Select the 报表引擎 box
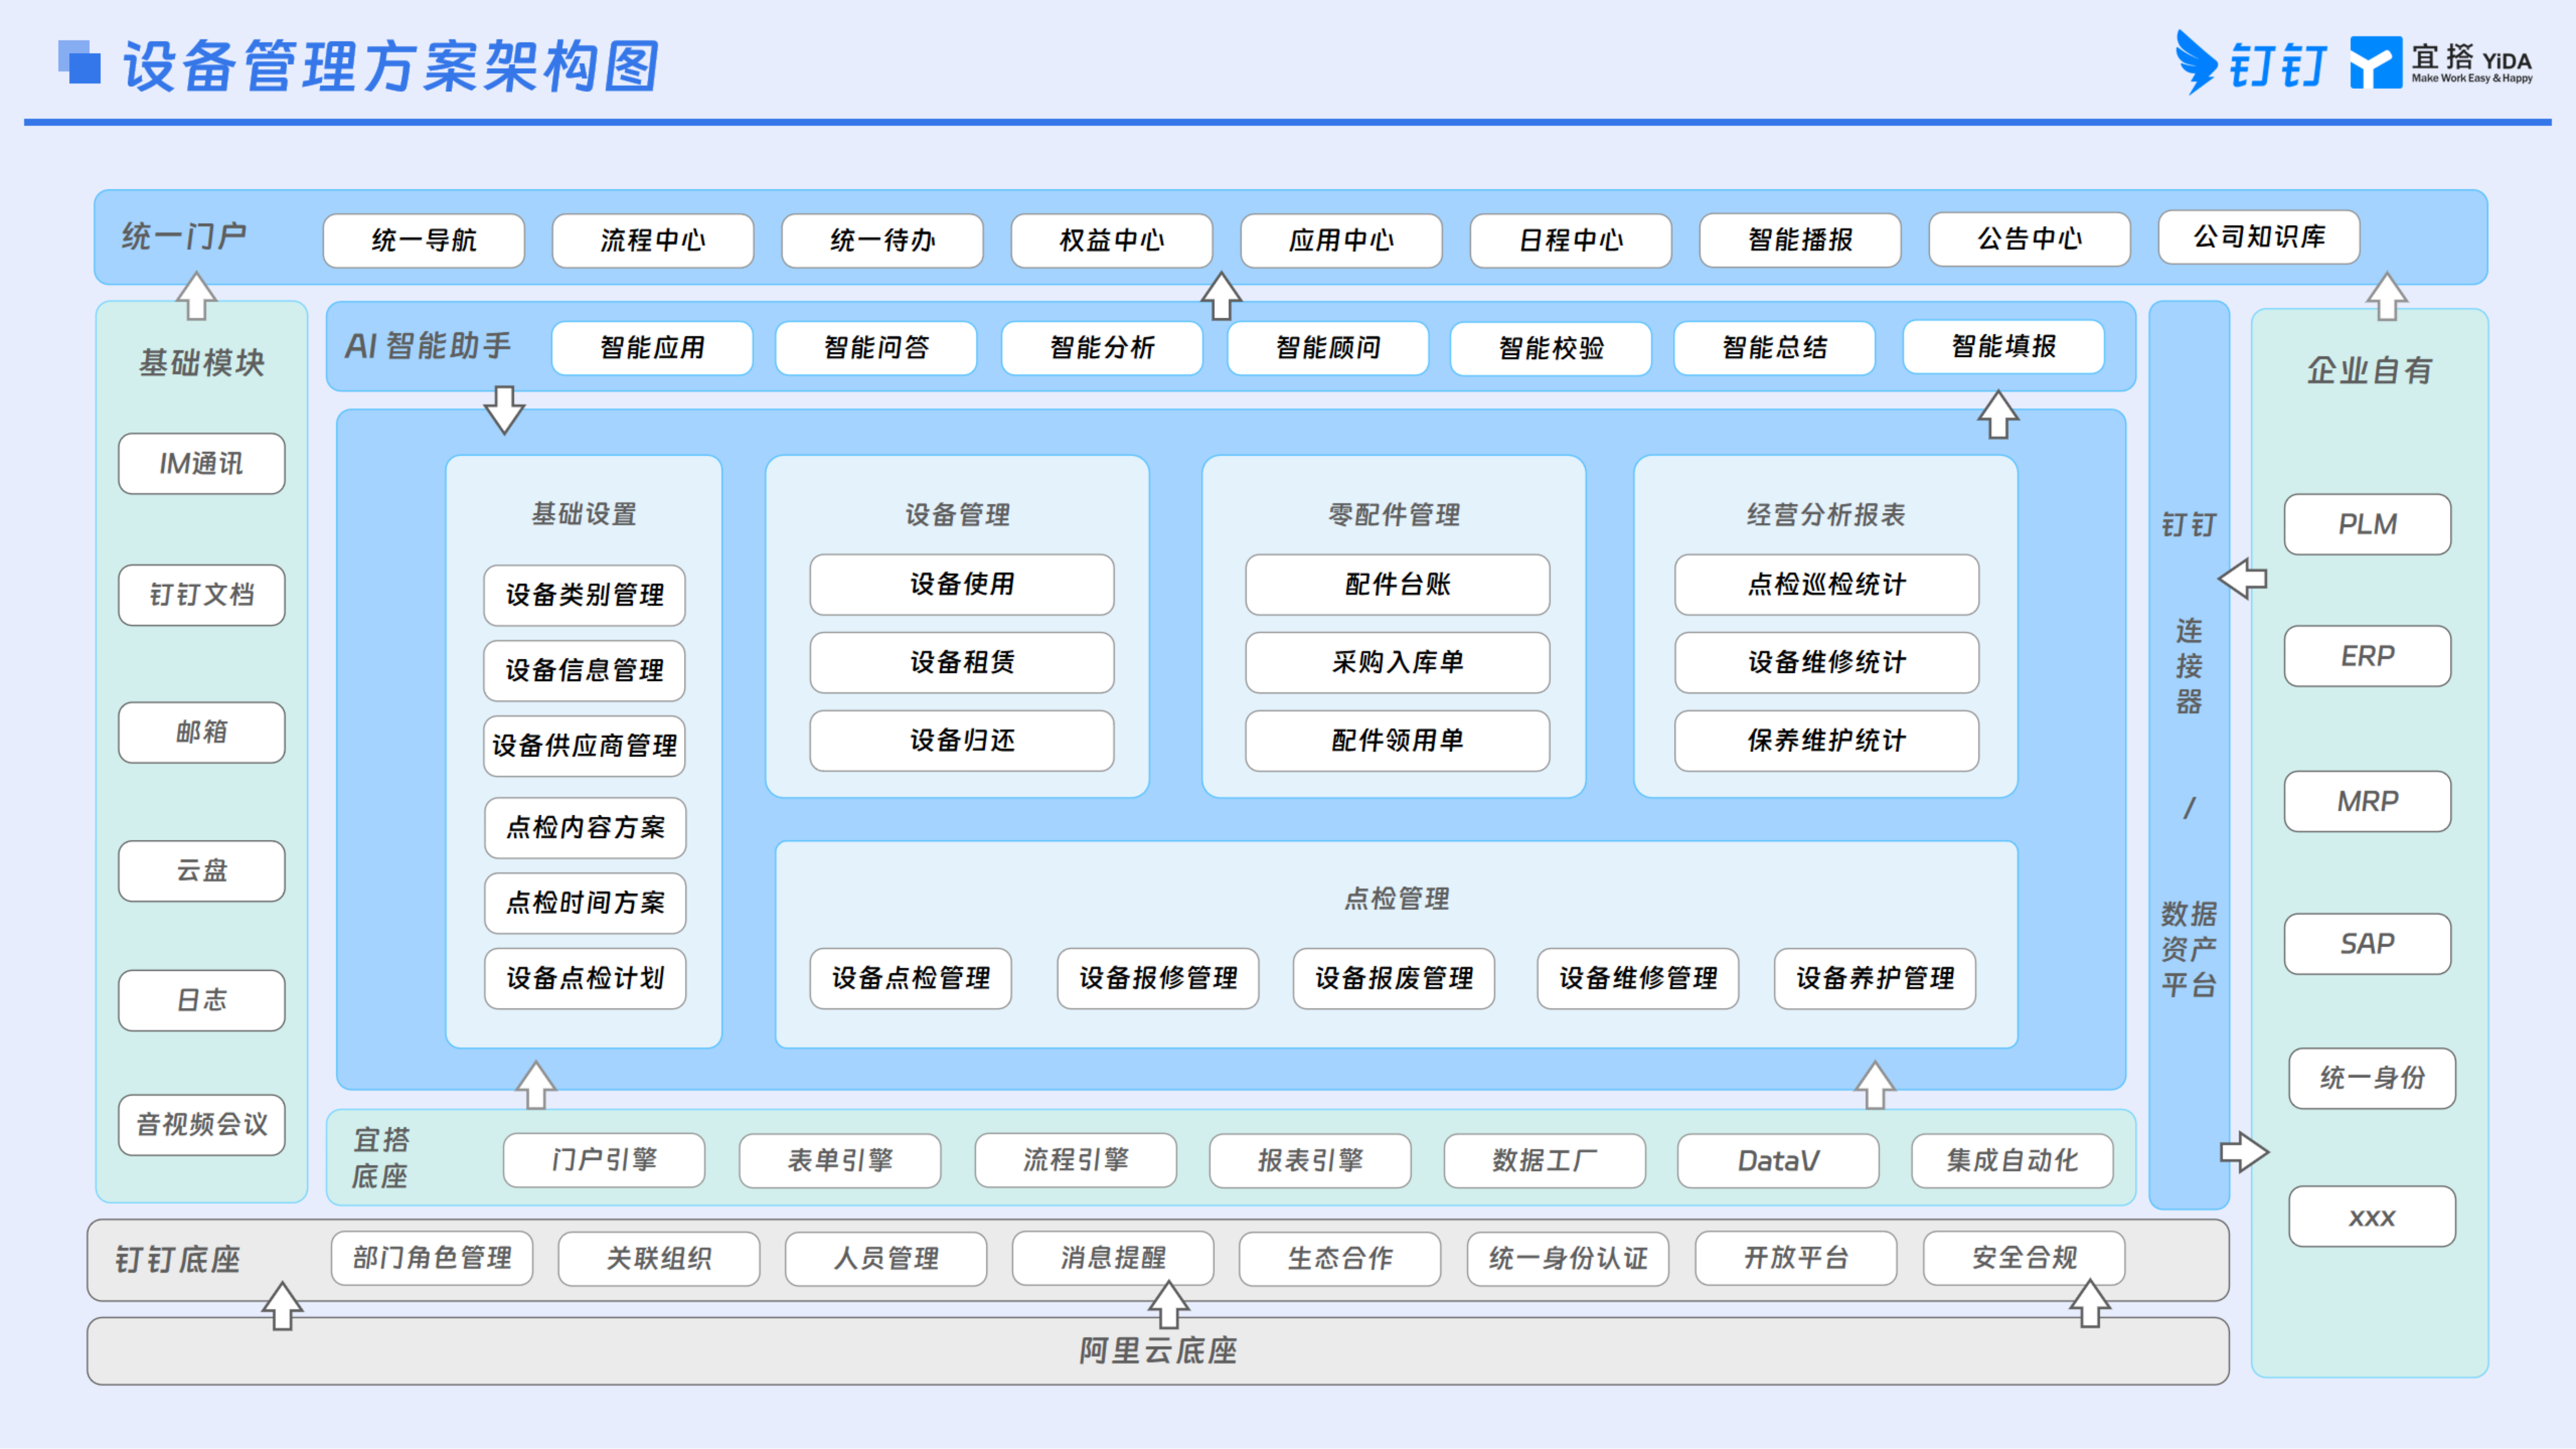 click(x=1310, y=1160)
